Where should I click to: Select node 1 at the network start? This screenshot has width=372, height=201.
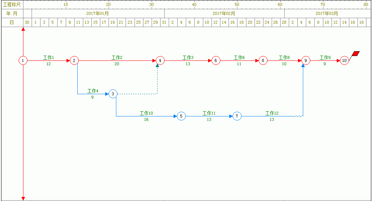23,60
